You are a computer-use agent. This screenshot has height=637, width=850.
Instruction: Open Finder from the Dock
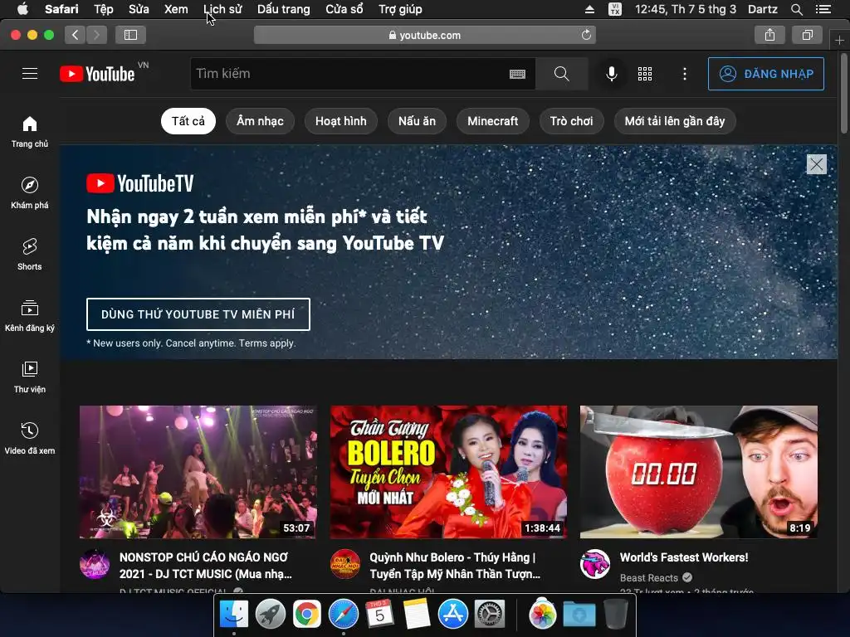click(233, 615)
